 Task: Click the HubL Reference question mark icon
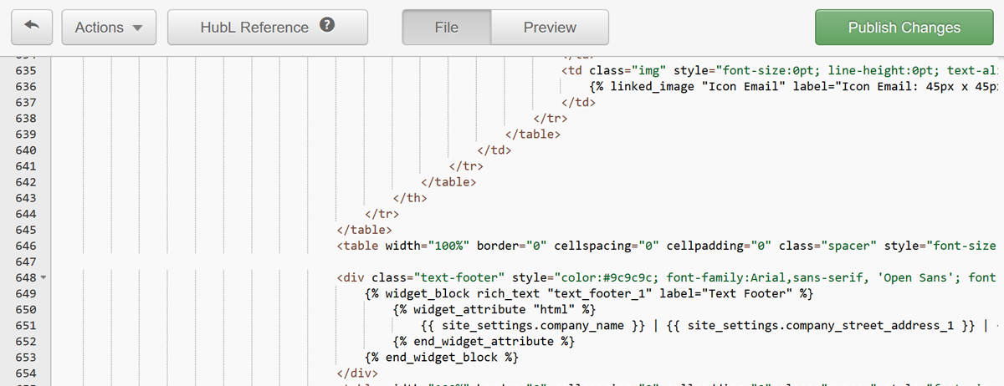(327, 26)
